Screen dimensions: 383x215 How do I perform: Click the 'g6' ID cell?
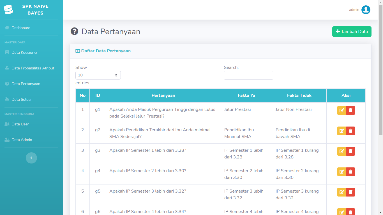pyautogui.click(x=98, y=210)
